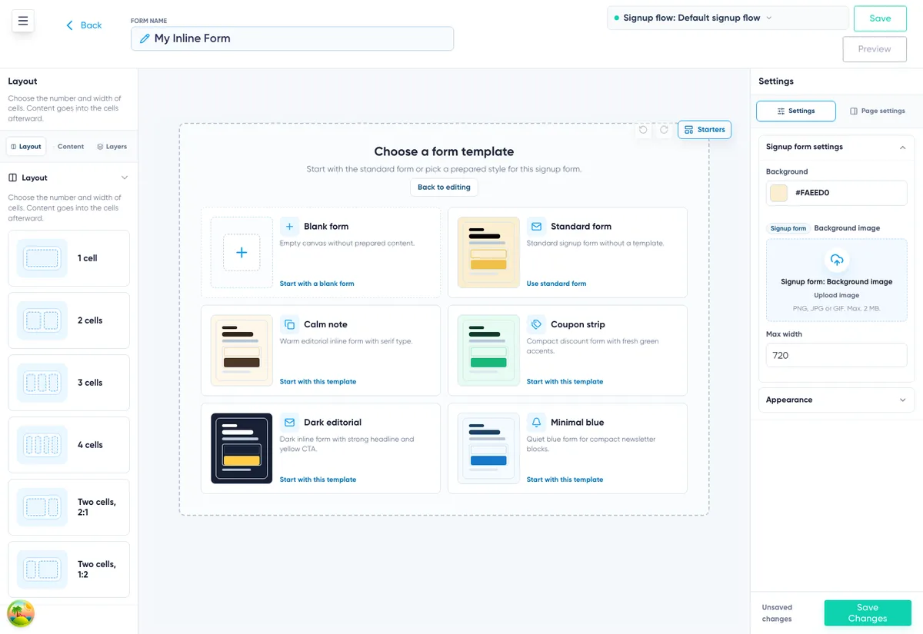Click the pencil icon in the form name field
Image resolution: width=923 pixels, height=634 pixels.
(145, 38)
